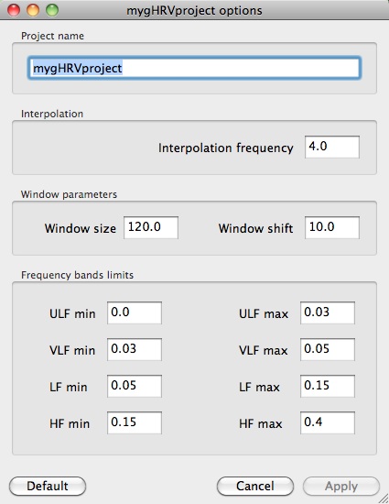Click the LF min field

coord(135,386)
